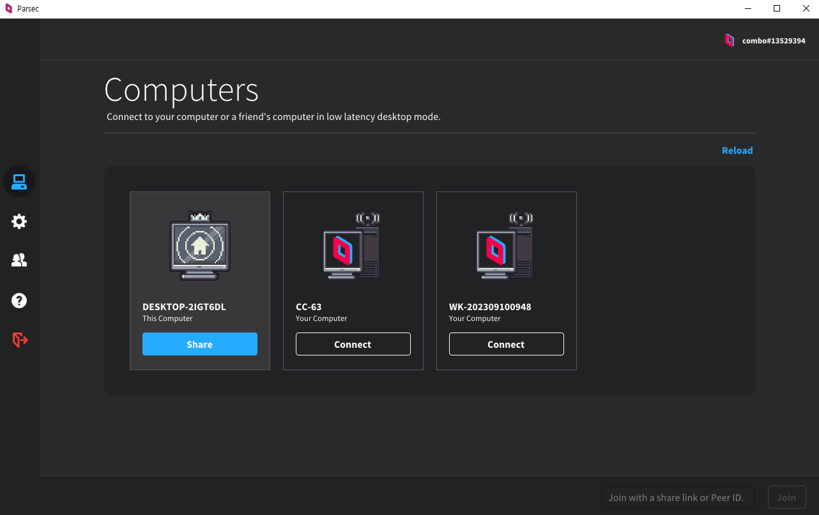Screen dimensions: 819x515
Task: Close the Parsec window
Action: pyautogui.click(x=806, y=9)
